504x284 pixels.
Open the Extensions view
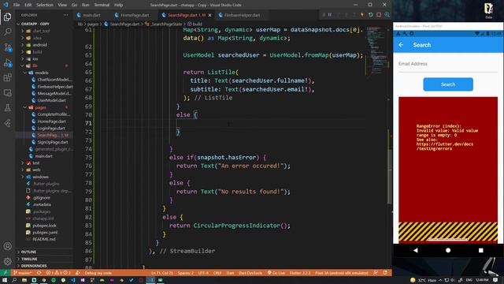pyautogui.click(x=7, y=77)
